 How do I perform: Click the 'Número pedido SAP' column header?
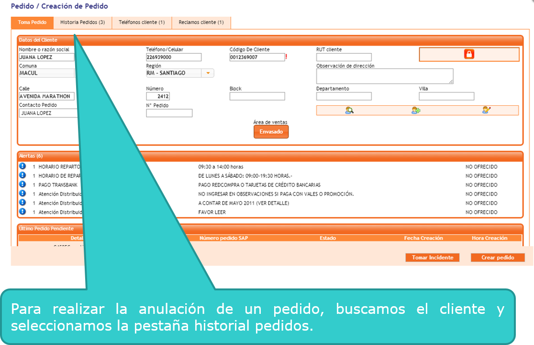click(x=224, y=238)
